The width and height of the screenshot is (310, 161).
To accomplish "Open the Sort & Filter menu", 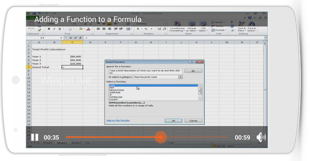I will tap(242, 27).
